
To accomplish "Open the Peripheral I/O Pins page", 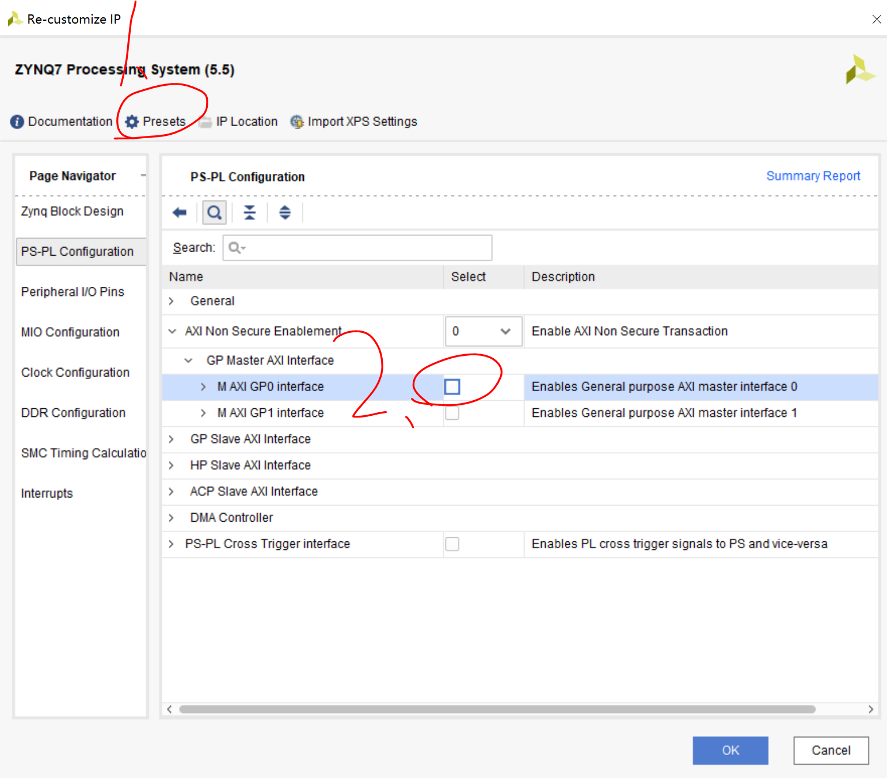I will pos(73,292).
